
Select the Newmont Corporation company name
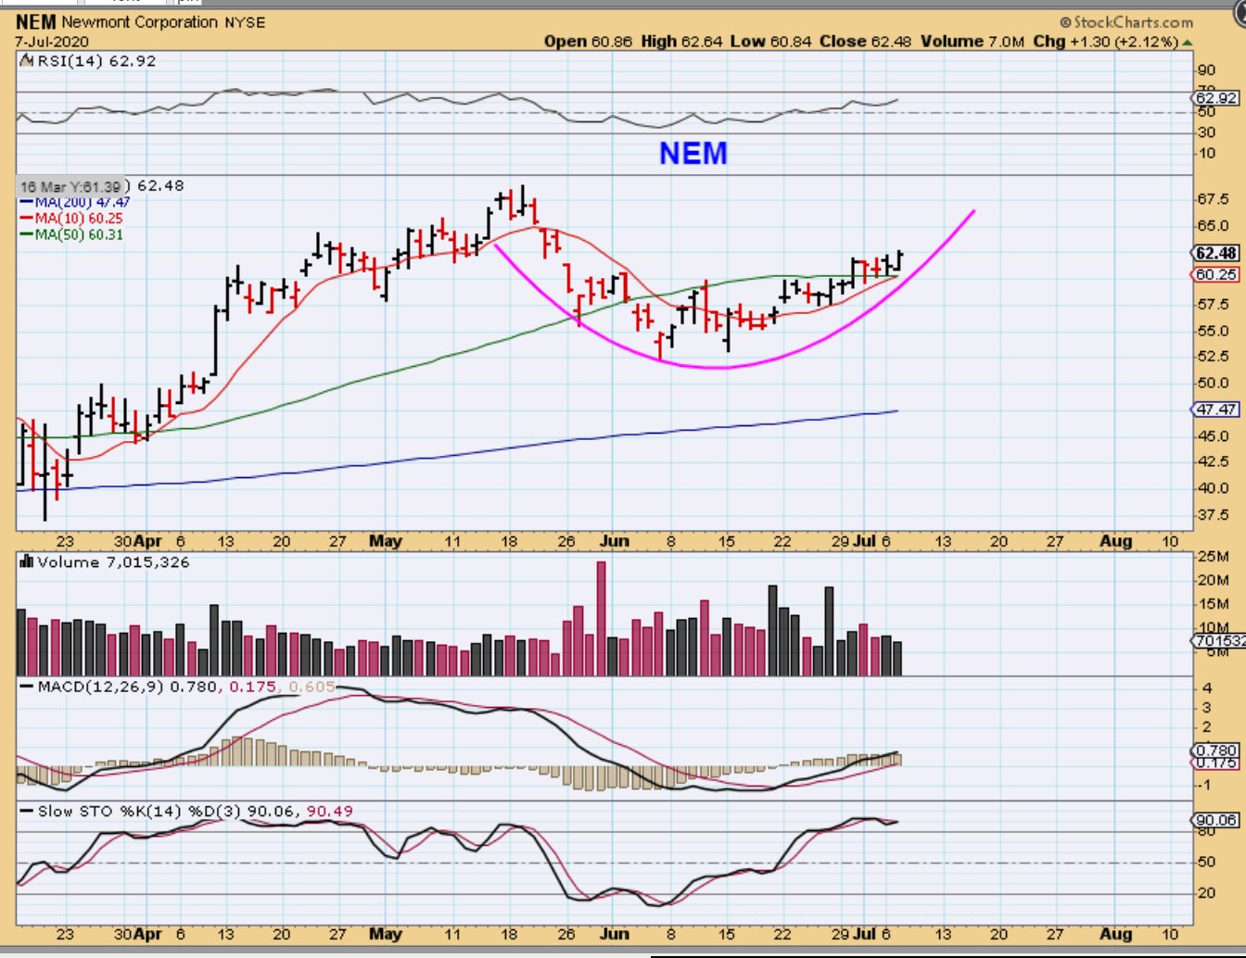[x=140, y=22]
